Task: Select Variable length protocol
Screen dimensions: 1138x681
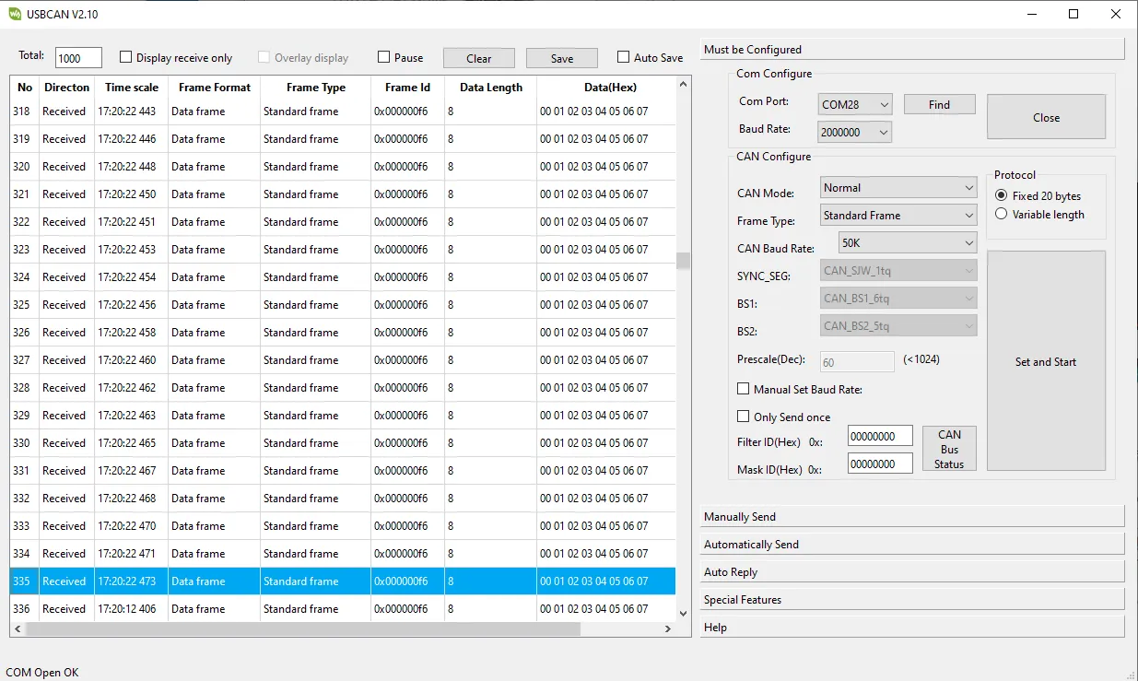Action: pos(1002,215)
